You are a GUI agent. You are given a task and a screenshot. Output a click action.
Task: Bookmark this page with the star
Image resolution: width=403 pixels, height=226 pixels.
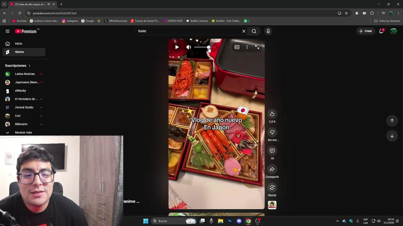[x=346, y=13]
